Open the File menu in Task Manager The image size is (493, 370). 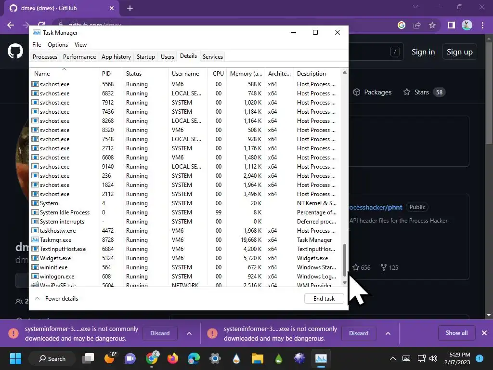(x=37, y=45)
